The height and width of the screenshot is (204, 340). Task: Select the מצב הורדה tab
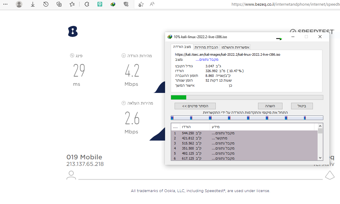pos(182,47)
